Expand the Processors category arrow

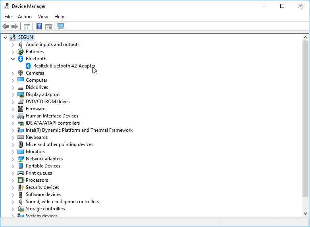tap(13, 181)
